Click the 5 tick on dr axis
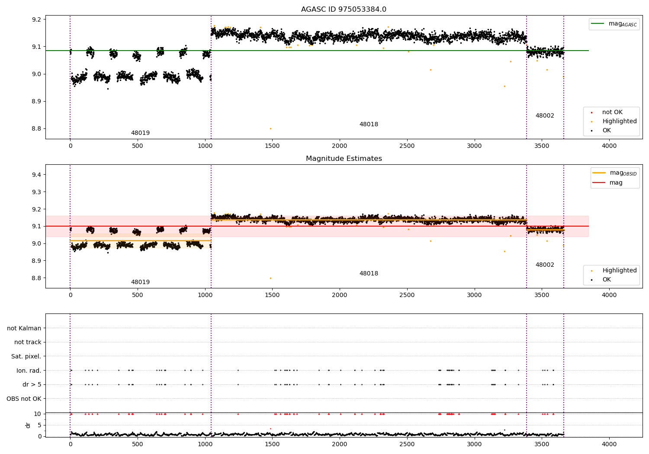The width and height of the screenshot is (649, 454). [40, 425]
